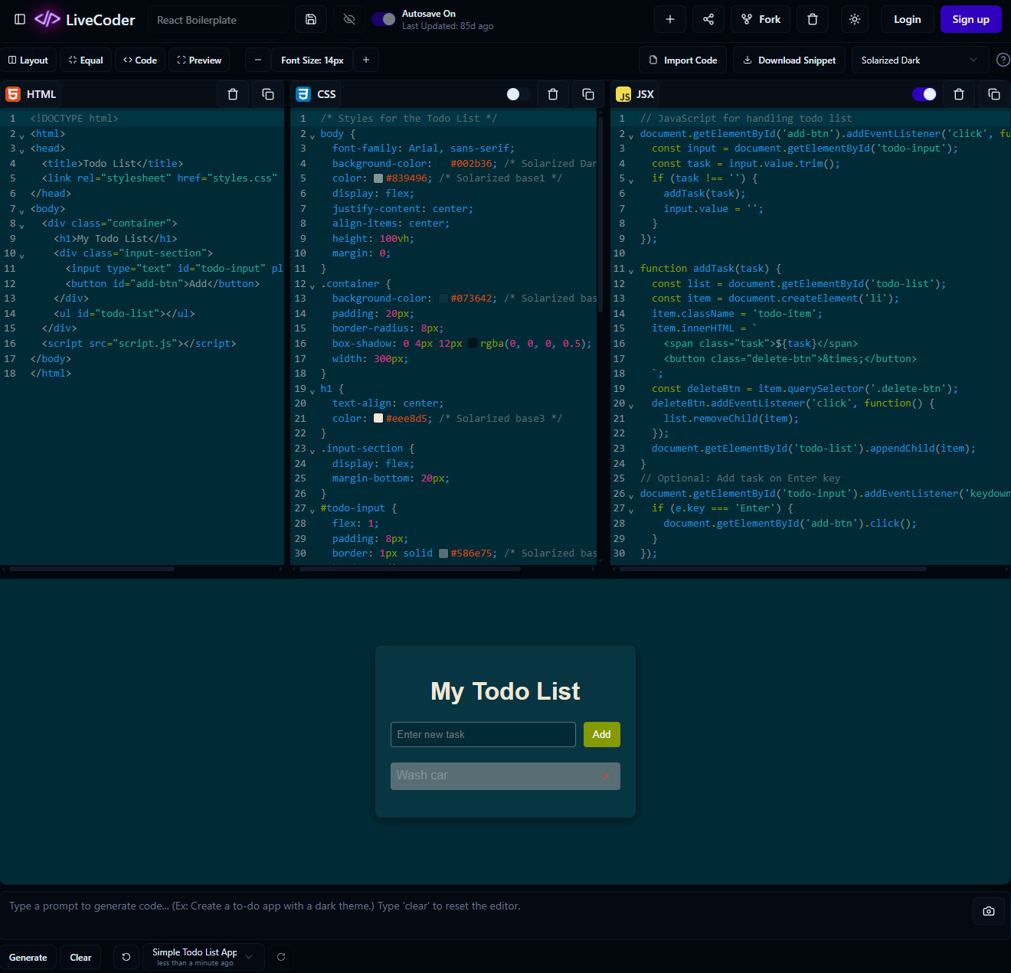
Task: Fold the .container CSS rule
Action: click(x=312, y=285)
